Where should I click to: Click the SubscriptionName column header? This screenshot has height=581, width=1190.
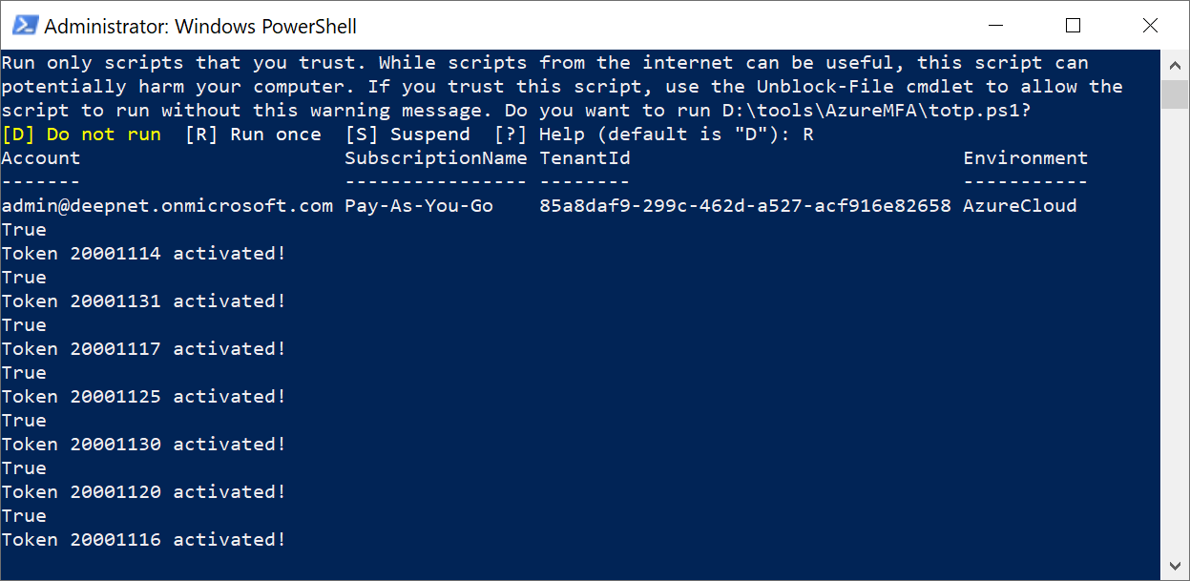pyautogui.click(x=435, y=158)
